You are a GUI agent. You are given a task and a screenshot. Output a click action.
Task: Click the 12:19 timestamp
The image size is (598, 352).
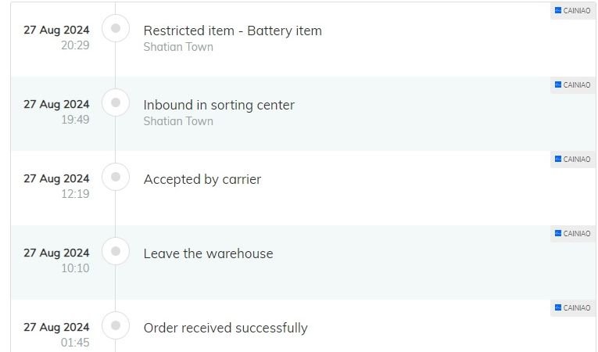pos(75,194)
